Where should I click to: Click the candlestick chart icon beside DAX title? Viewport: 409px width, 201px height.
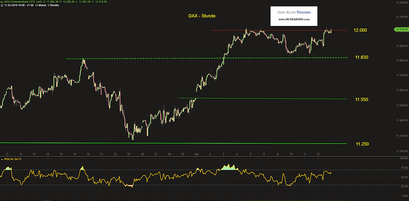coord(2,2)
